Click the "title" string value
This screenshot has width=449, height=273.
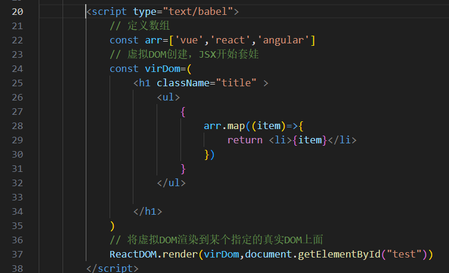(236, 83)
